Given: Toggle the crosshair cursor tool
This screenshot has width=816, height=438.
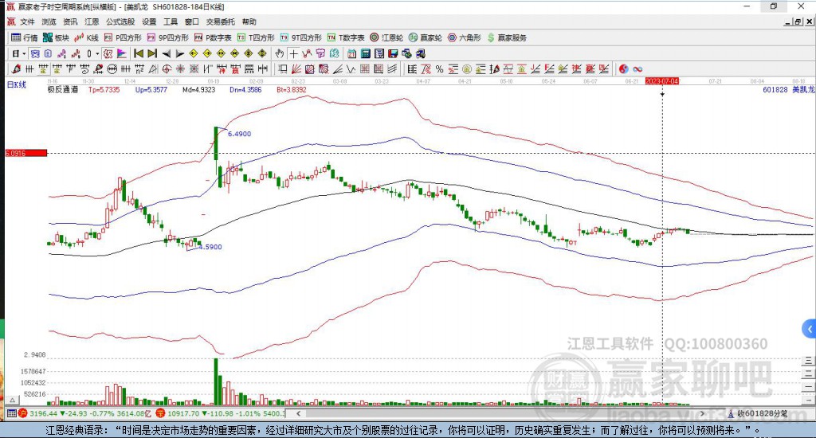Looking at the screenshot, I should (x=293, y=53).
